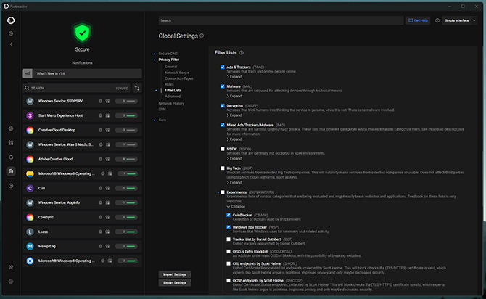Viewport: 486px width, 299px height.
Task: Click the magnifier icon in app search
Action: point(27,88)
